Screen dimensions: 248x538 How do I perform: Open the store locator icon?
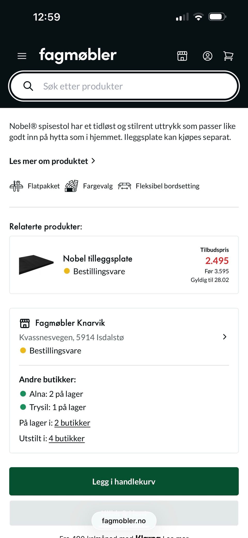[182, 56]
